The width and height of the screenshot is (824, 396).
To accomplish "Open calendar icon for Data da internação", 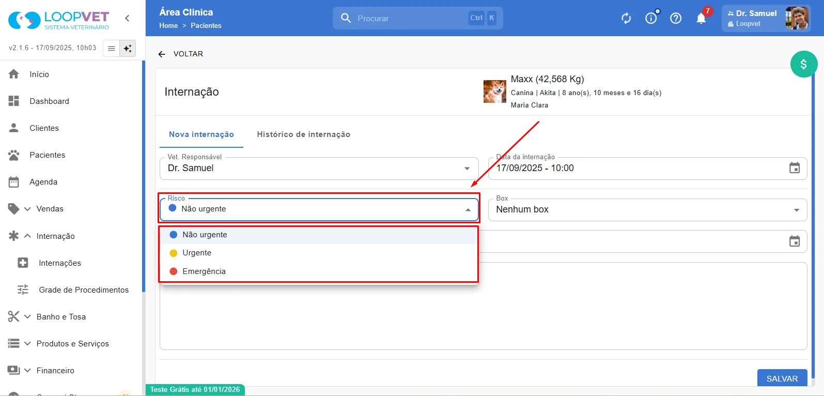I will tap(795, 168).
